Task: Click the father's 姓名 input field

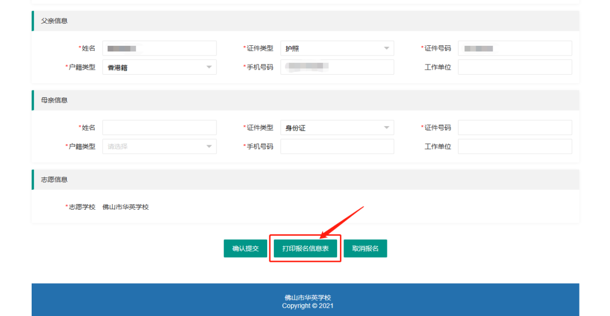Action: coord(159,49)
